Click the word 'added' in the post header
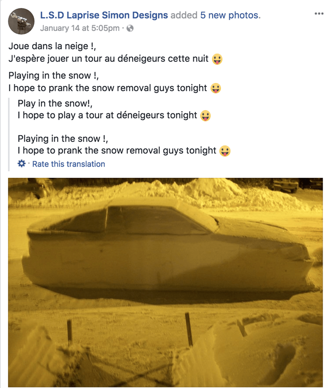The image size is (328, 388). (x=184, y=15)
